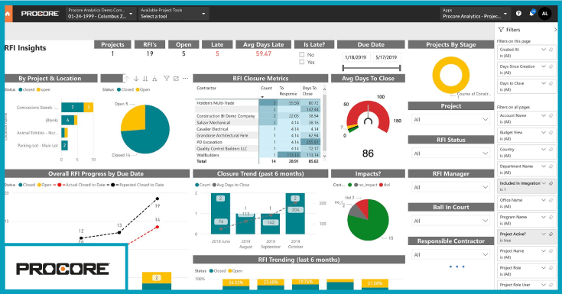Open the RFI Manager slicer dropdown
Screen dimensions: 562x294
pos(450,187)
